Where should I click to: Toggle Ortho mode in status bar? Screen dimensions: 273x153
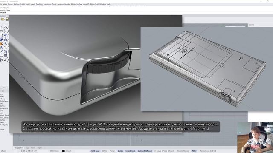(105, 151)
